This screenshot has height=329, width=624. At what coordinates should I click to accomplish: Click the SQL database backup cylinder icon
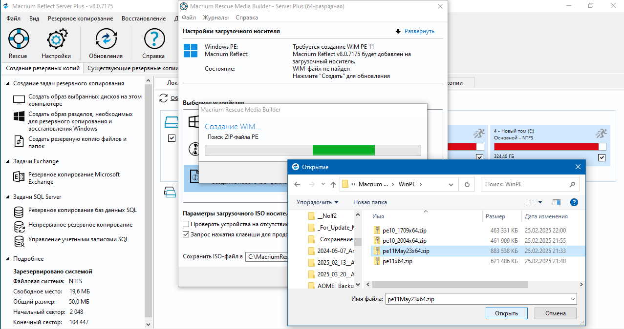(19, 212)
